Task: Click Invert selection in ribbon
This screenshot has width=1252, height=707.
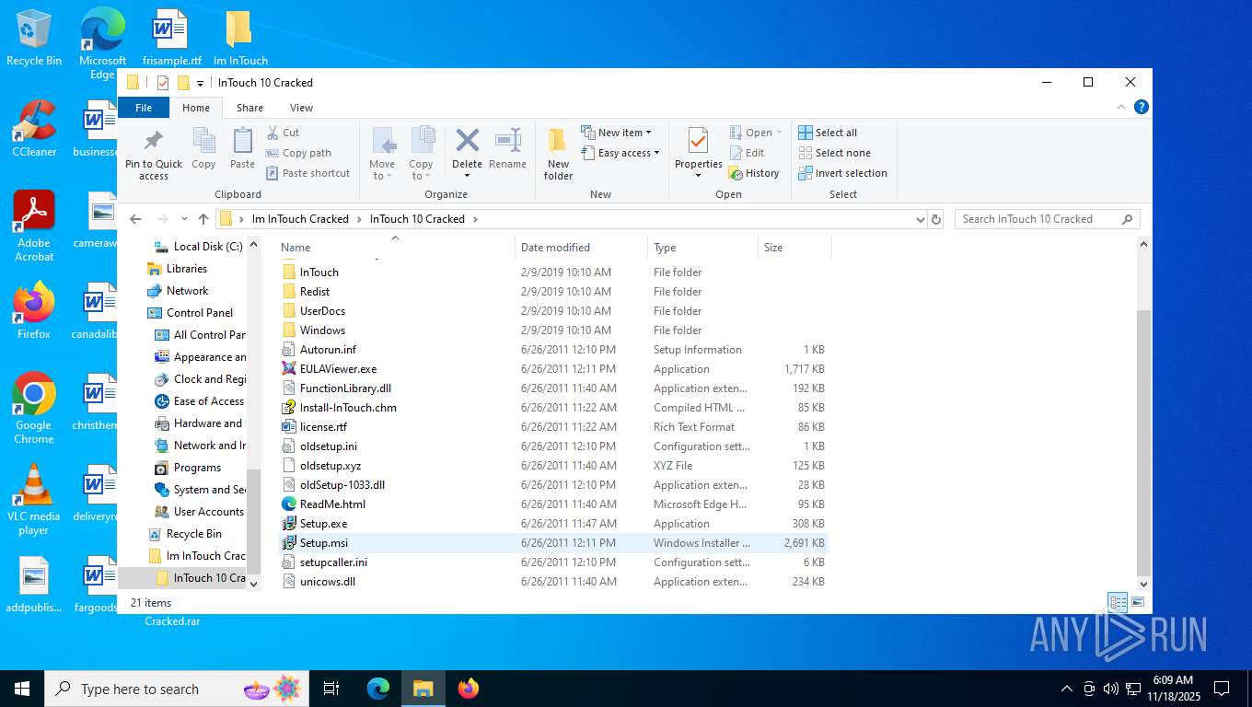Action: point(842,173)
